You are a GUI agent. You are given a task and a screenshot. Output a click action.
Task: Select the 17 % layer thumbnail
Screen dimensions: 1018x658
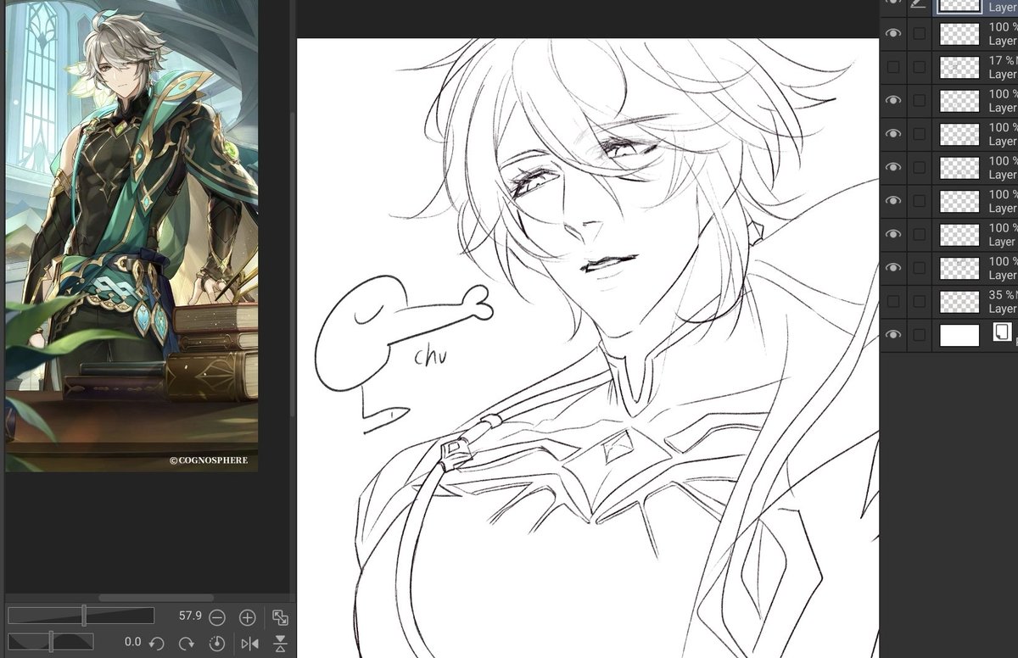click(x=959, y=67)
